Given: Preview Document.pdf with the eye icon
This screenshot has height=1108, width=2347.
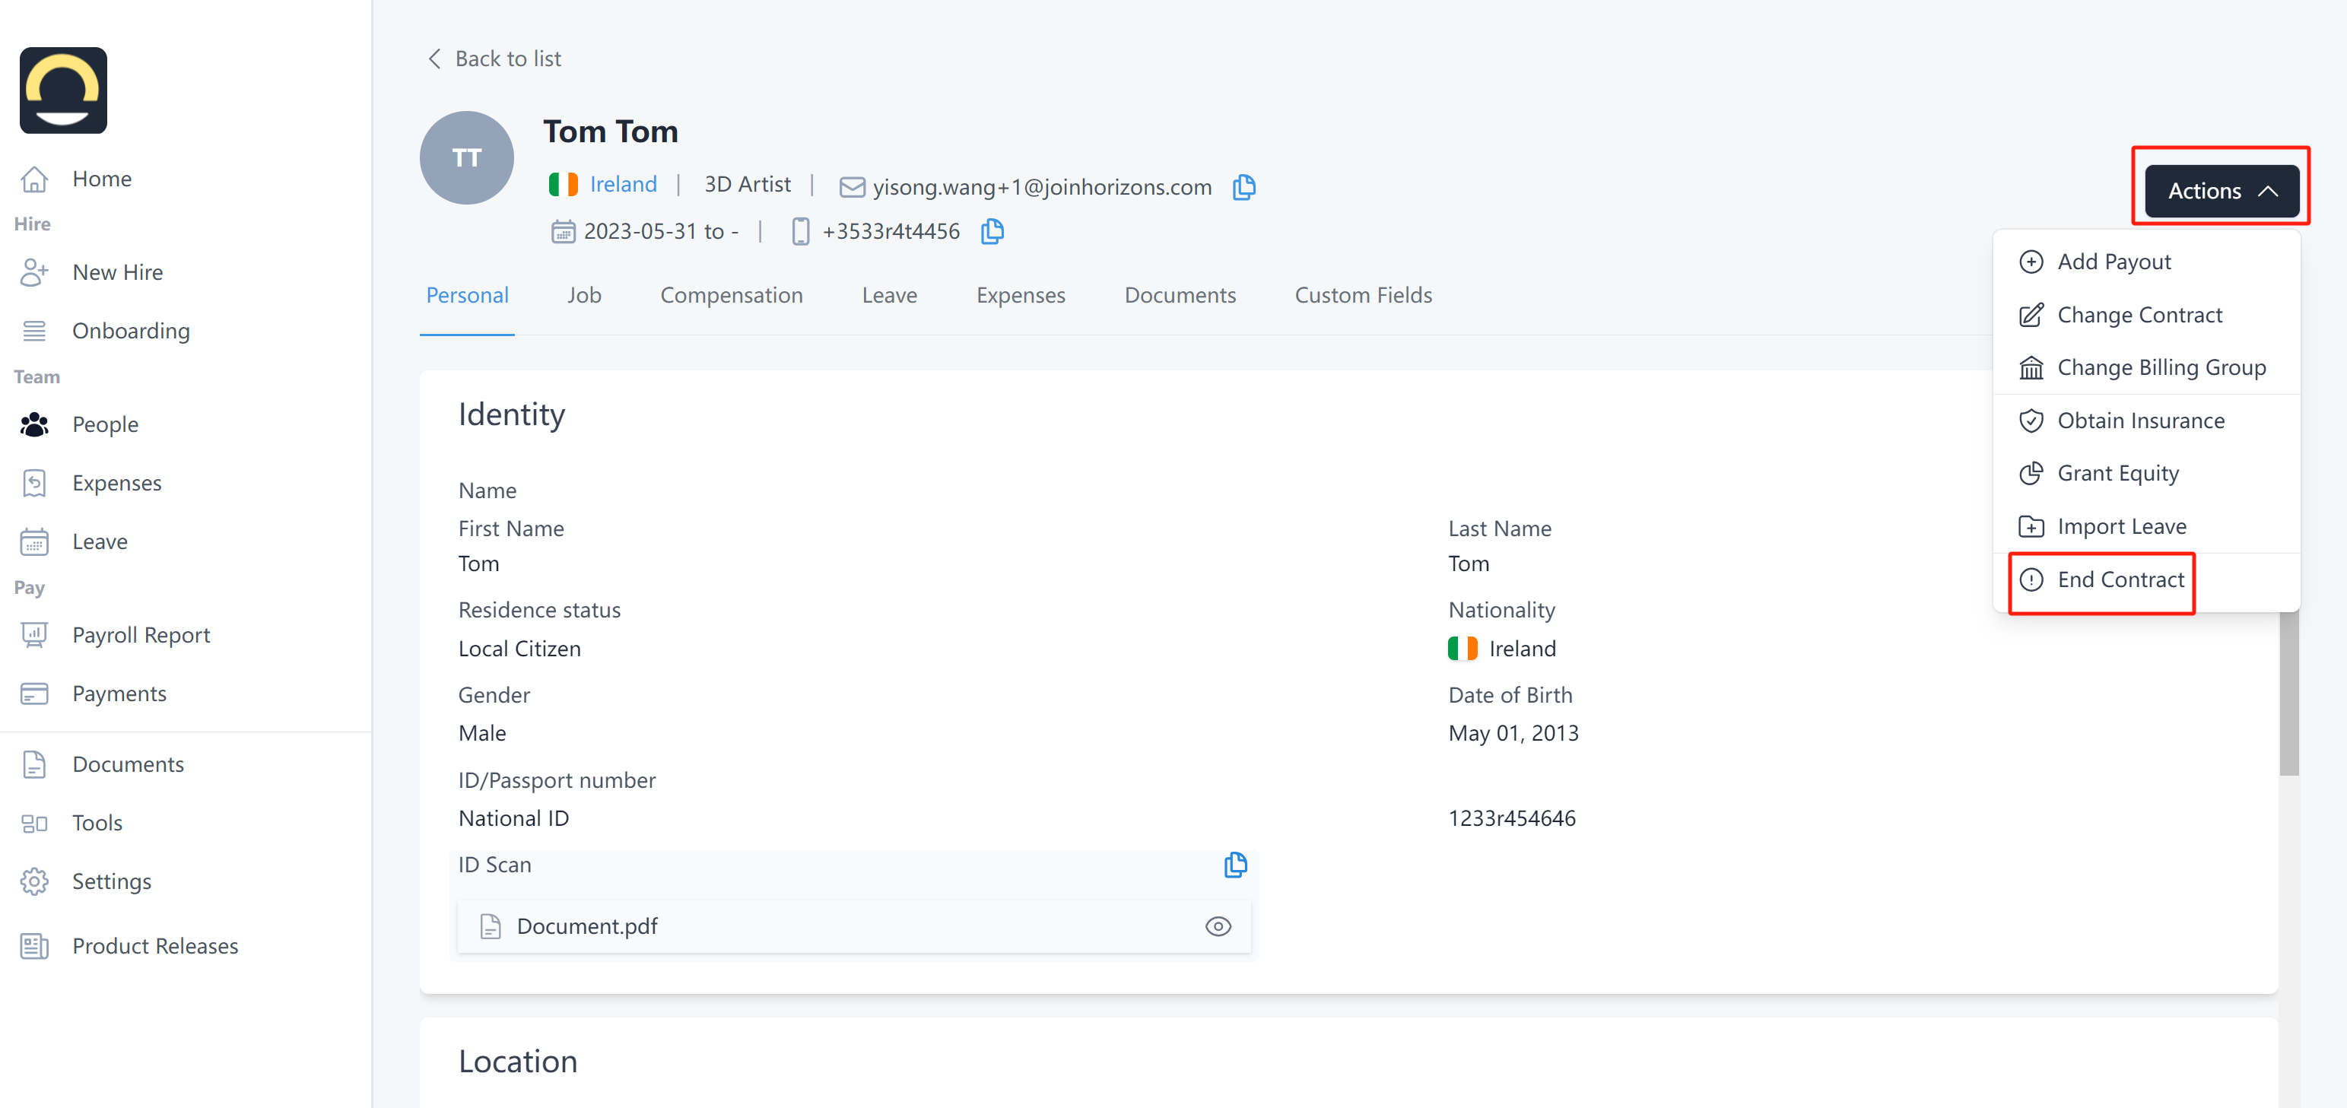Looking at the screenshot, I should (1218, 927).
